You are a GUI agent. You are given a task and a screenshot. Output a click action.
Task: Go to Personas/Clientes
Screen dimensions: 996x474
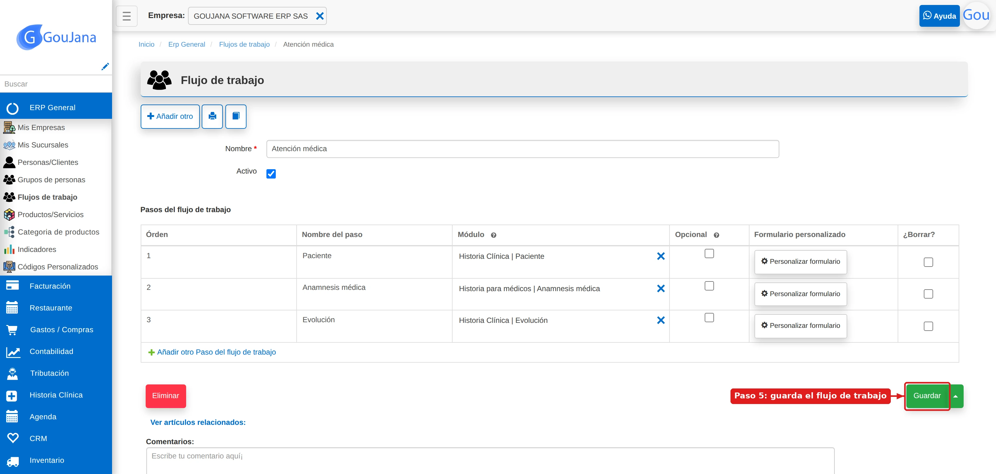[x=56, y=162]
